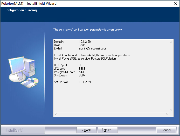Click the summary scroll up arrow
Image resolution: width=180 pixels, height=136 pixels.
171,42
